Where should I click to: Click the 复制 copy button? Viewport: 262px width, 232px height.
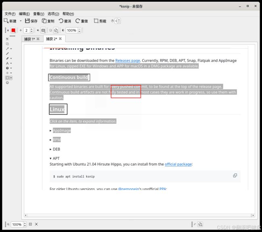[48, 21]
